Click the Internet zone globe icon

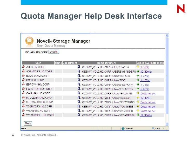pos(123,128)
